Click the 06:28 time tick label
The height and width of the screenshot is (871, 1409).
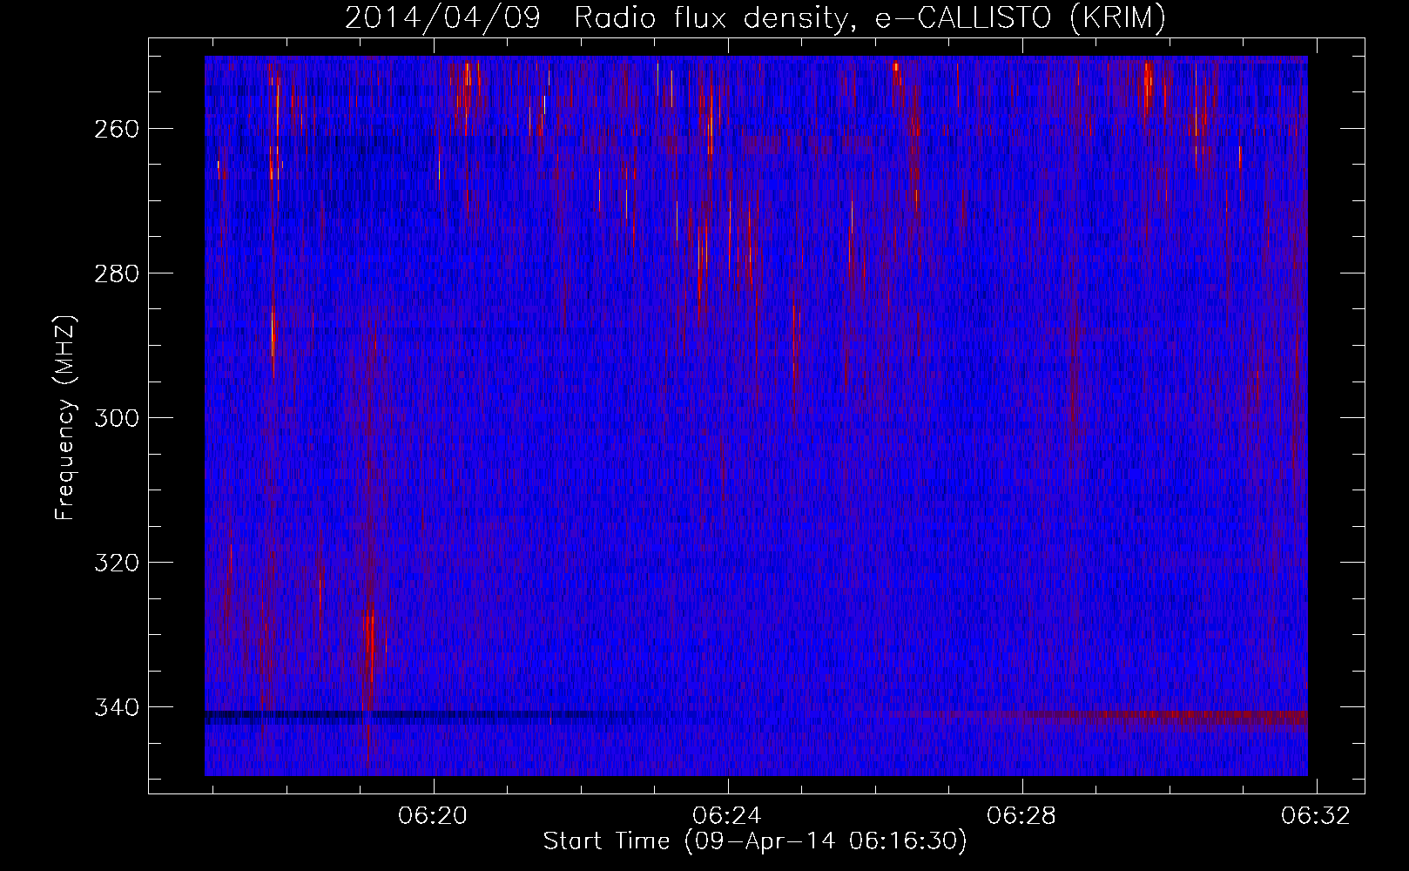pyautogui.click(x=1021, y=816)
